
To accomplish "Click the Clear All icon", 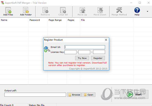I will point(63,11).
